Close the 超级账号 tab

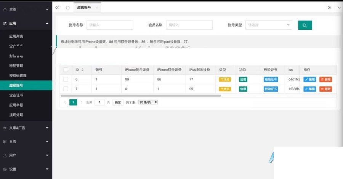(x=97, y=8)
